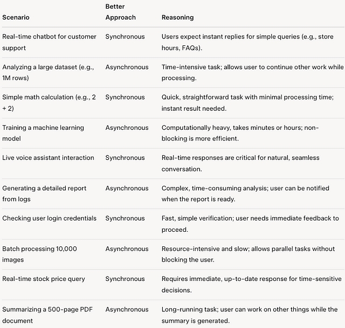Click the reasoning text about the Long-running task
Screen dimensions: 345x328
(250, 315)
